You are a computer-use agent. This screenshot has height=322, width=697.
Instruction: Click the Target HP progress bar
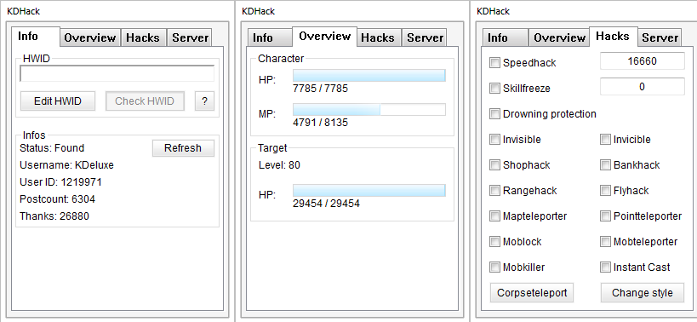(369, 191)
